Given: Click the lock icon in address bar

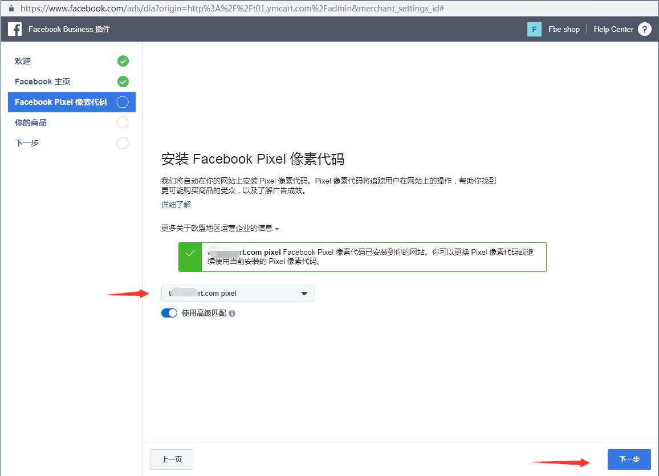Looking at the screenshot, I should point(11,9).
